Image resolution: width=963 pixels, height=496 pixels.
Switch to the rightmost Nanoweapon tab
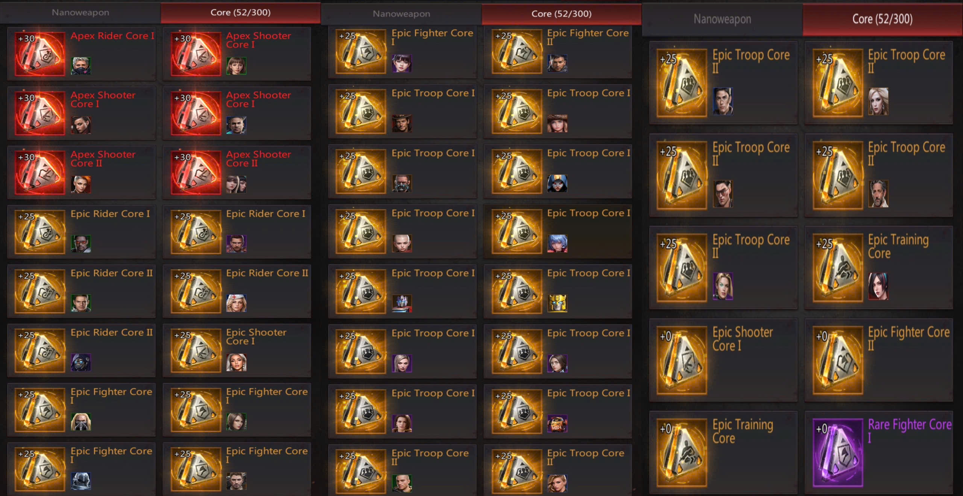pyautogui.click(x=722, y=19)
